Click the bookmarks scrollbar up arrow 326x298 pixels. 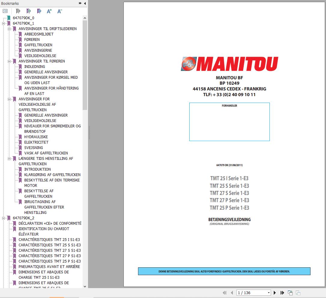coord(85,18)
